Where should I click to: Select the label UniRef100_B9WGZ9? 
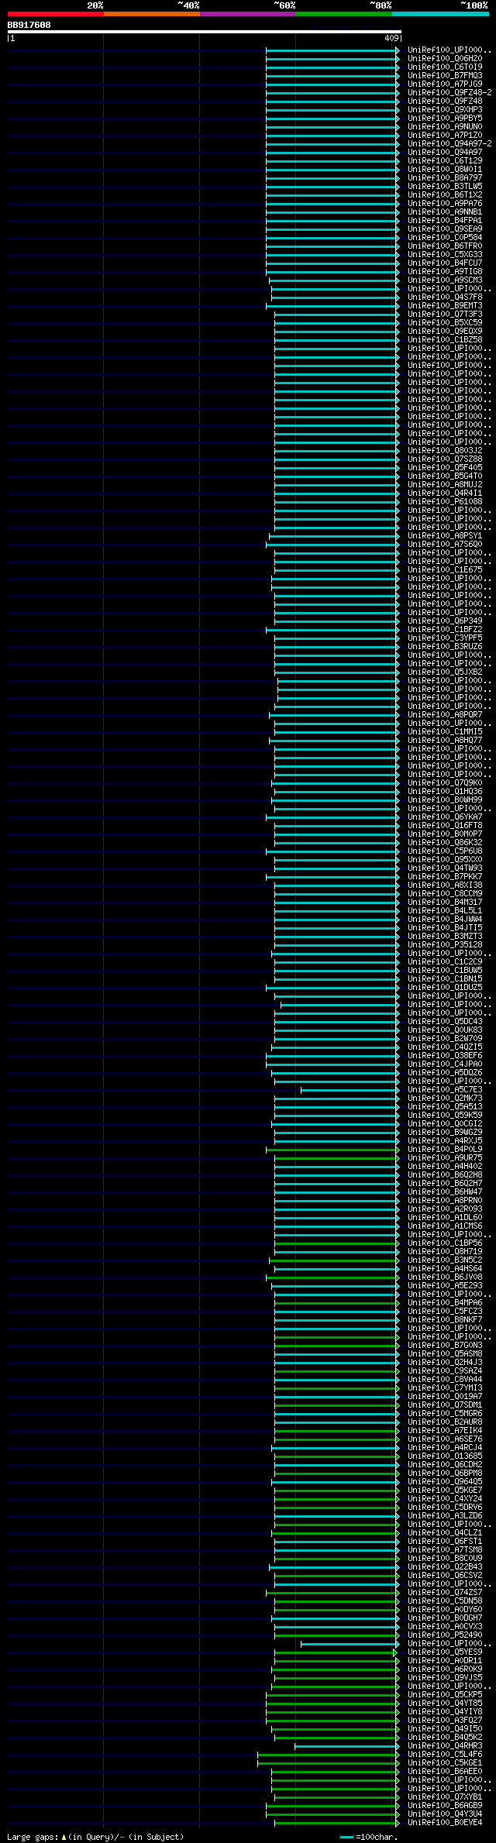click(x=445, y=1133)
